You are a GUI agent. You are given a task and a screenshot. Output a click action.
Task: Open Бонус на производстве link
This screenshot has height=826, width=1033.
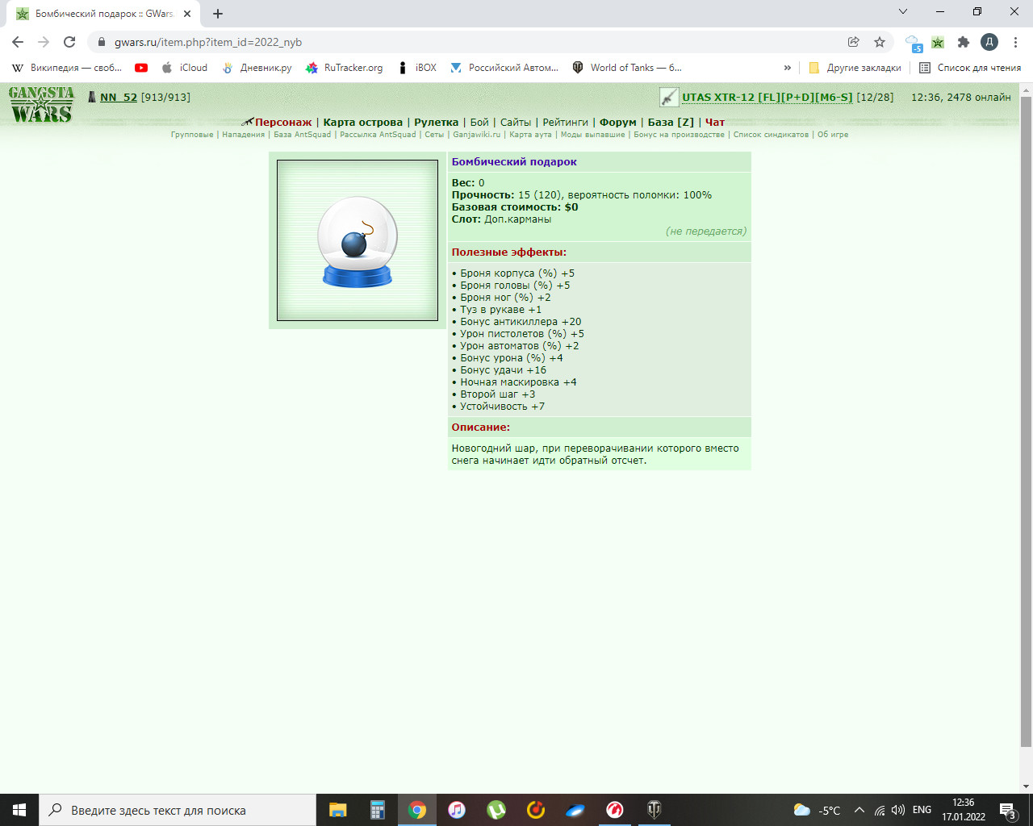click(679, 135)
